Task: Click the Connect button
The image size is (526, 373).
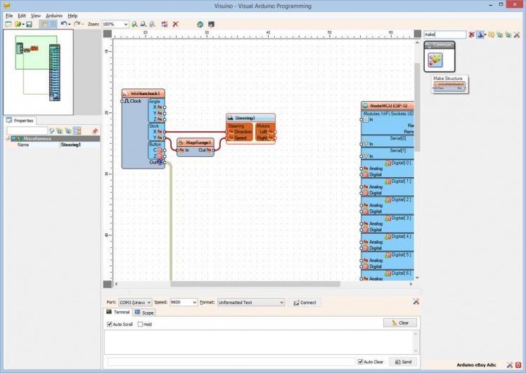Action: [304, 302]
